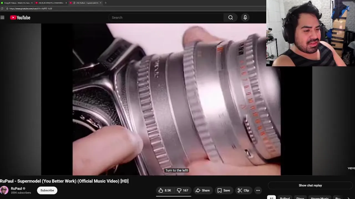Click the video player to pause
The height and width of the screenshot is (199, 355).
177,99
